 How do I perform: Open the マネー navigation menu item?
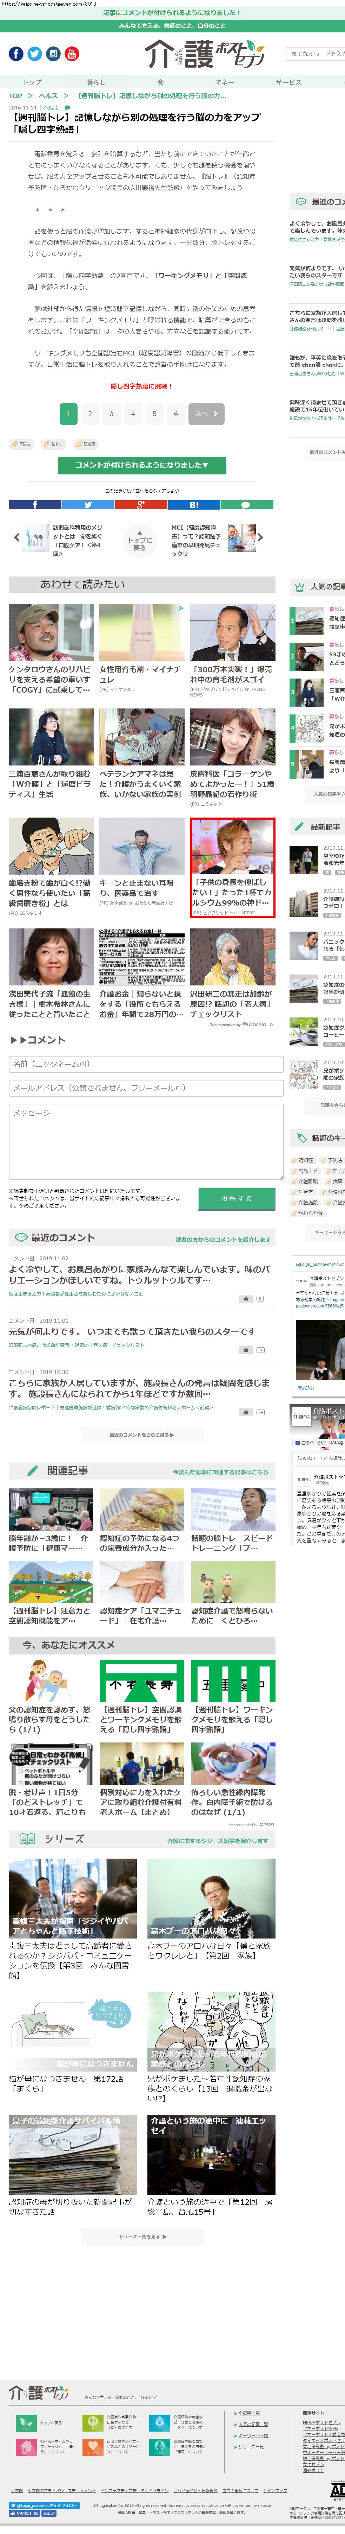(x=225, y=83)
